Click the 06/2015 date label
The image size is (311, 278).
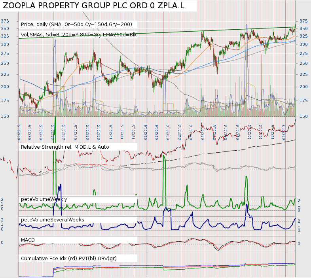pyautogui.click(x=64, y=132)
